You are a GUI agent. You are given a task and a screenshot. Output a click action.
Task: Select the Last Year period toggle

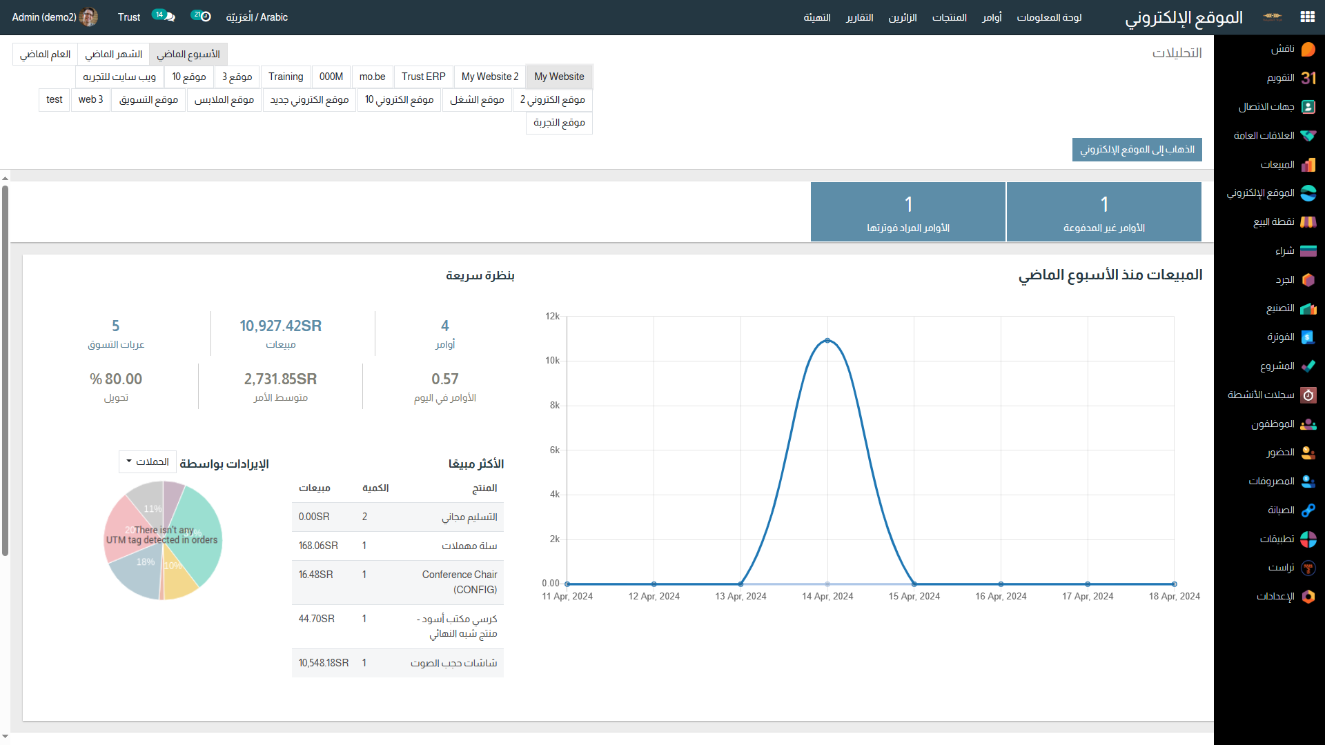coord(45,54)
